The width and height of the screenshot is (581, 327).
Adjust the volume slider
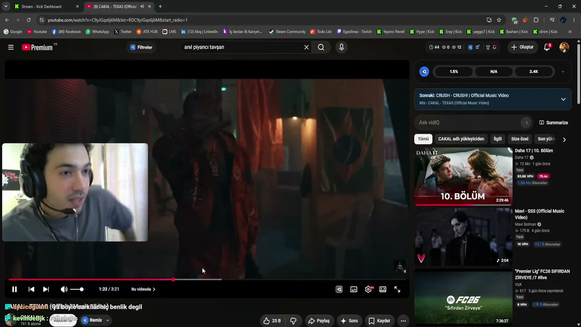click(78, 289)
